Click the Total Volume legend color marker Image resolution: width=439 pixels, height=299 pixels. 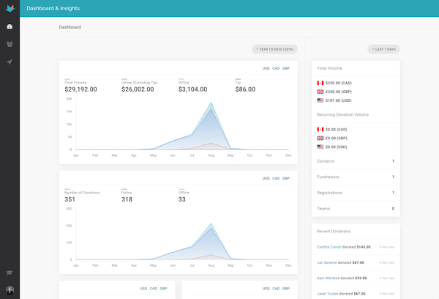67,79
